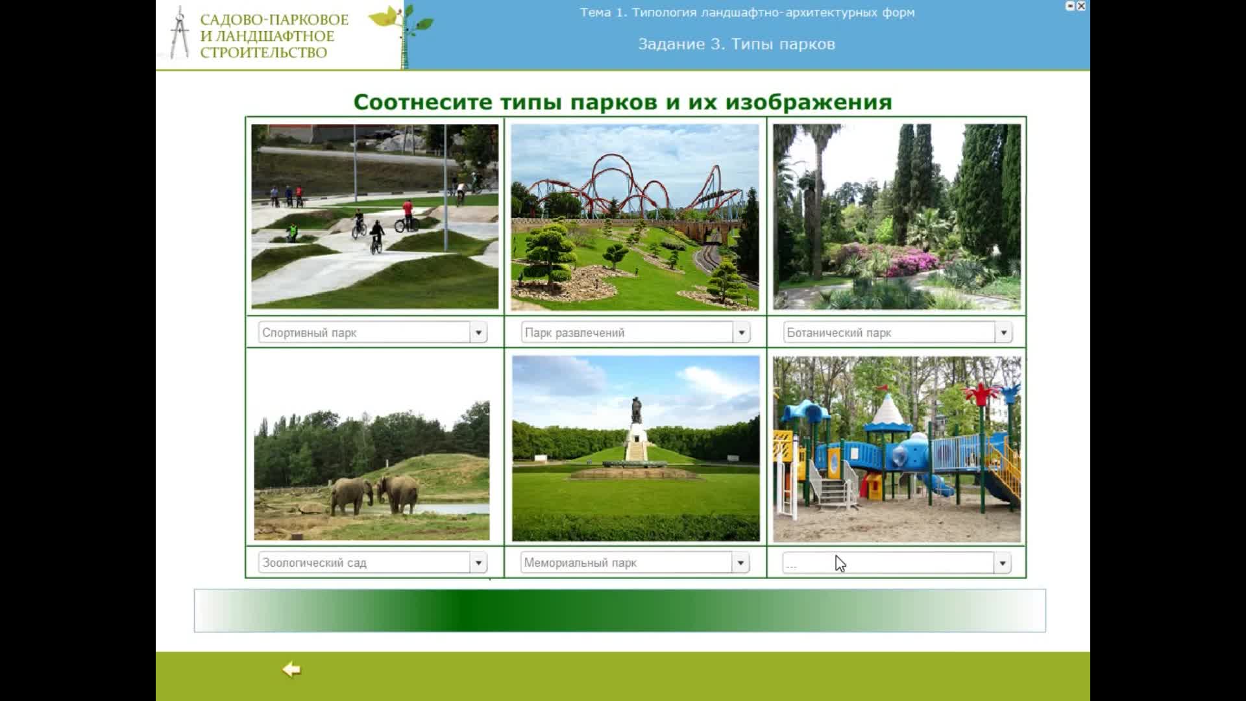Select the roller coaster park image
Screen dimensions: 1246x701
pos(635,217)
